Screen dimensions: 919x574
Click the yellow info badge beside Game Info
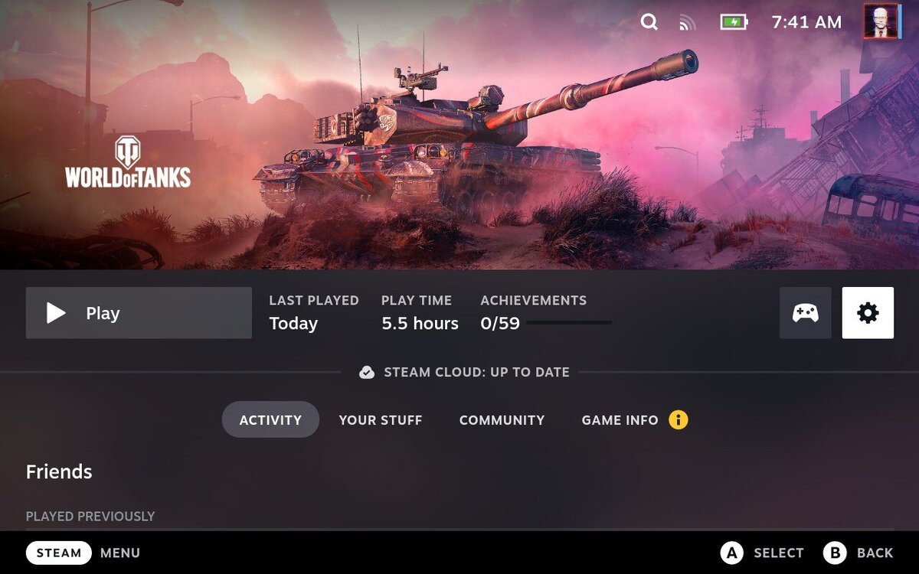click(x=679, y=419)
